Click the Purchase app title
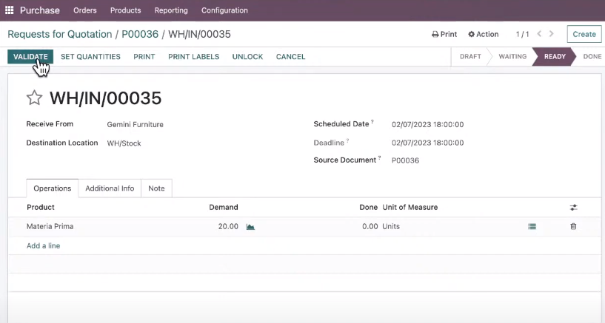This screenshot has height=323, width=605. click(40, 10)
